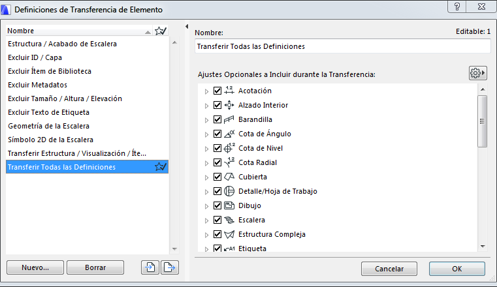Click the import transfer settings icon

coord(150,267)
